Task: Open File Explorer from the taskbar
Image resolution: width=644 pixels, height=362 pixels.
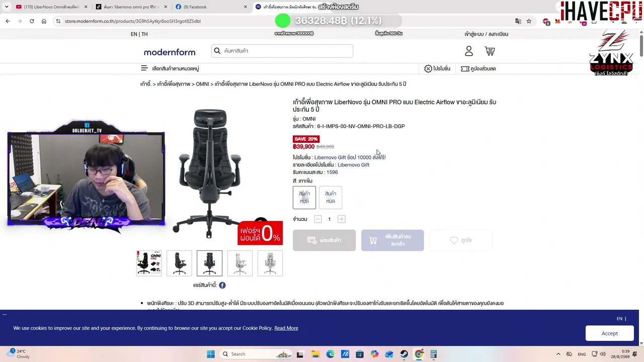Action: click(x=315, y=354)
